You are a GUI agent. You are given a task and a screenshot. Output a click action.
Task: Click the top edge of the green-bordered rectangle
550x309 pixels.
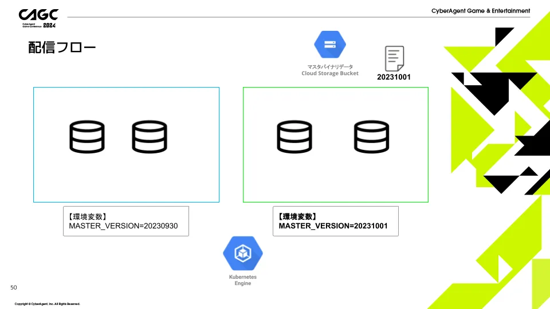(335, 88)
